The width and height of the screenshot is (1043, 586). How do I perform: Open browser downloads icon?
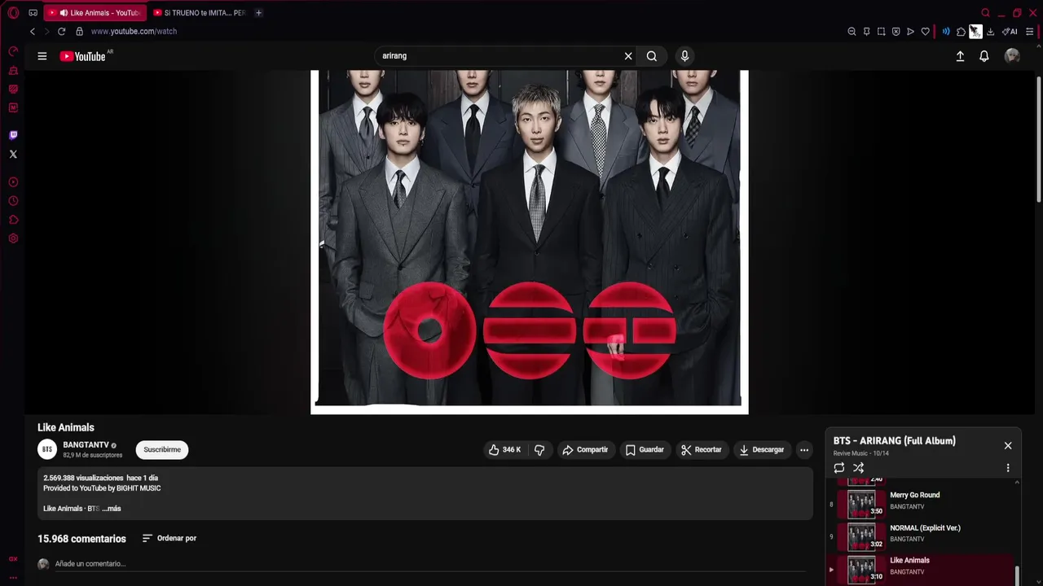coord(990,32)
